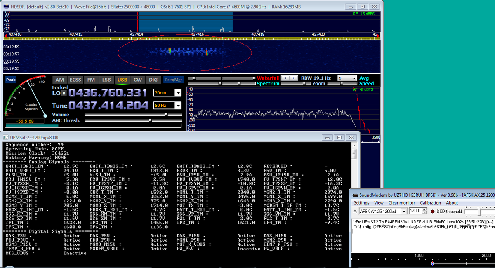495x268 pixels.
Task: Click the red-blue frequency marker in SoundModem waterfall
Action: [432, 263]
